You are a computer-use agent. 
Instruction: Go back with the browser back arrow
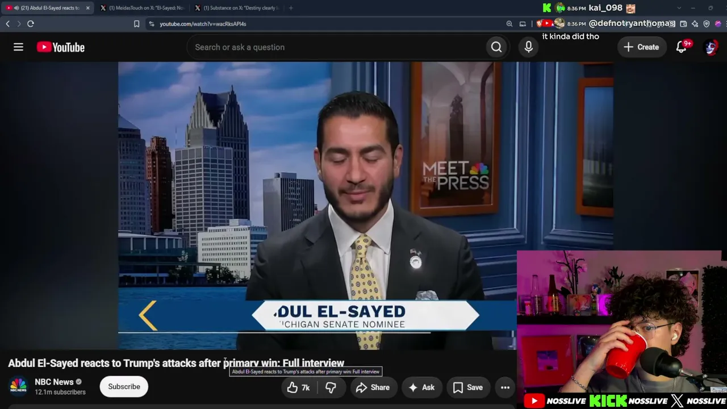tap(8, 24)
